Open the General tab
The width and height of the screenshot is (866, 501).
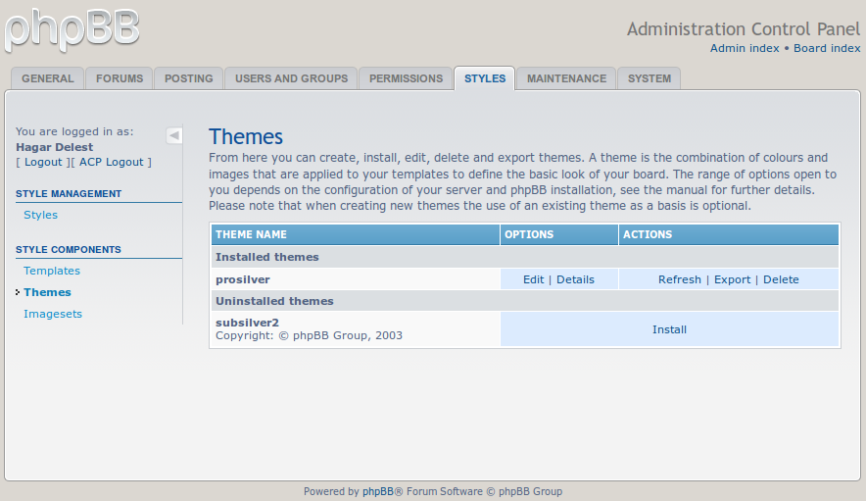point(47,78)
